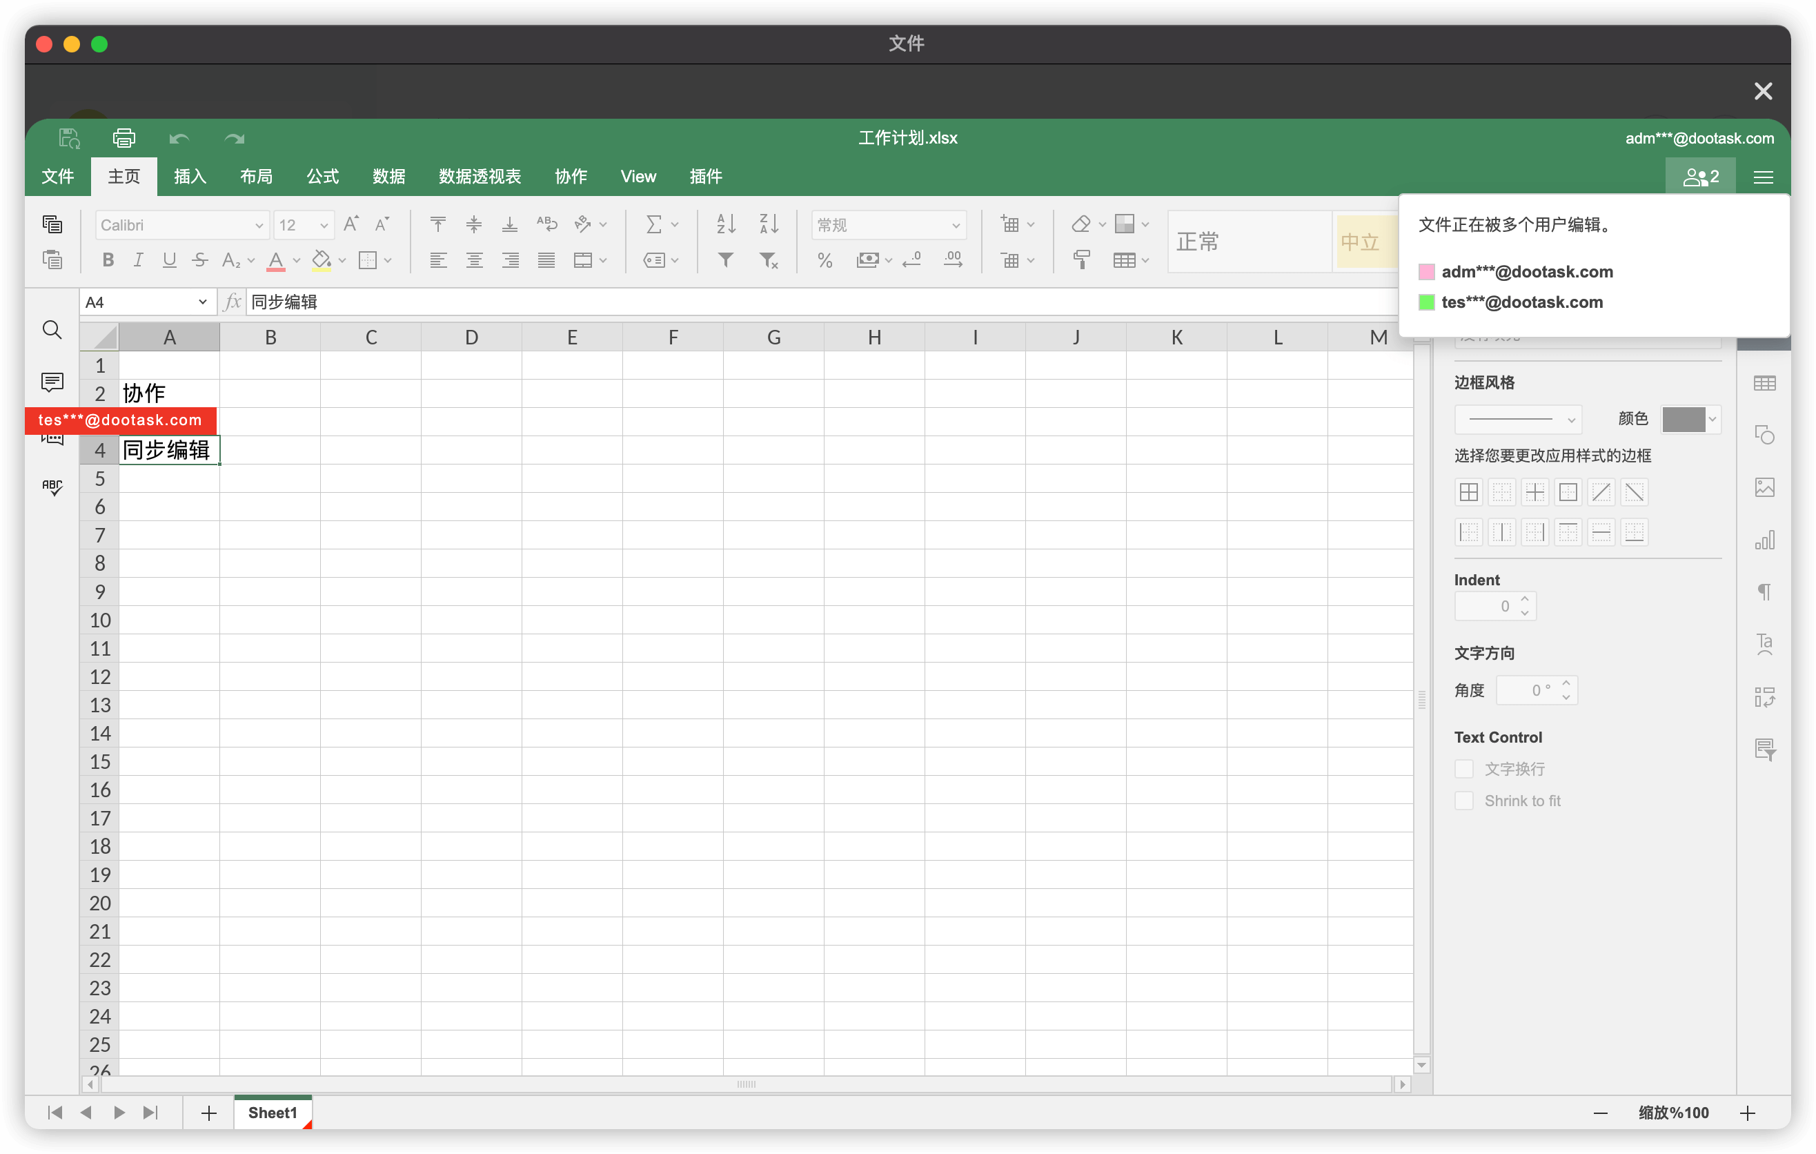Sort ascending A to Z
Viewport: 1816px width, 1154px height.
coord(725,224)
